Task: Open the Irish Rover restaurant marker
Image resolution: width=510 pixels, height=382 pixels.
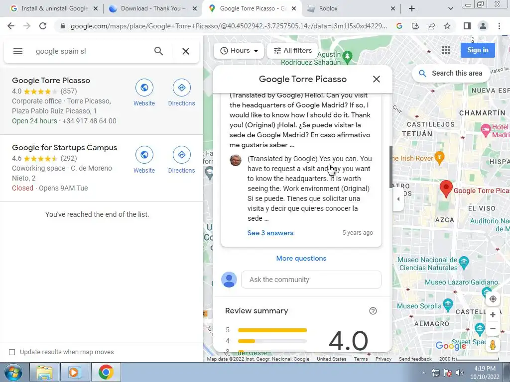Action: coord(439,157)
